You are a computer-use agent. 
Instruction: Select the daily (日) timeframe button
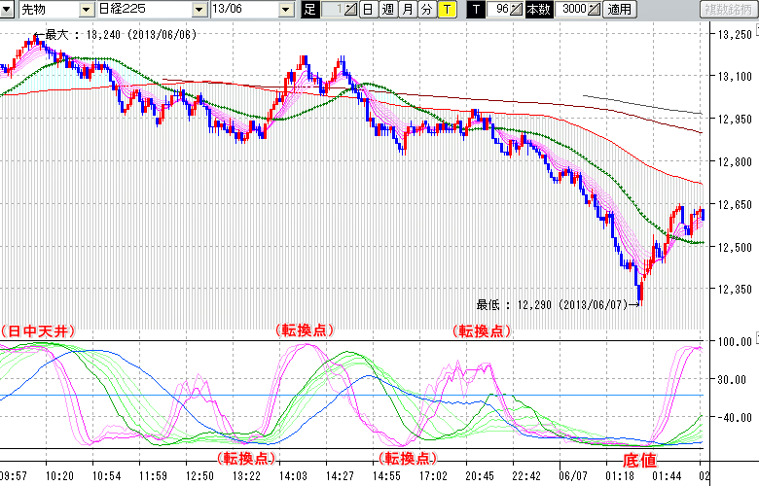[x=367, y=10]
